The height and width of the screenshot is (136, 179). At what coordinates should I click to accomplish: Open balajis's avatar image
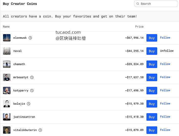tap(7, 104)
